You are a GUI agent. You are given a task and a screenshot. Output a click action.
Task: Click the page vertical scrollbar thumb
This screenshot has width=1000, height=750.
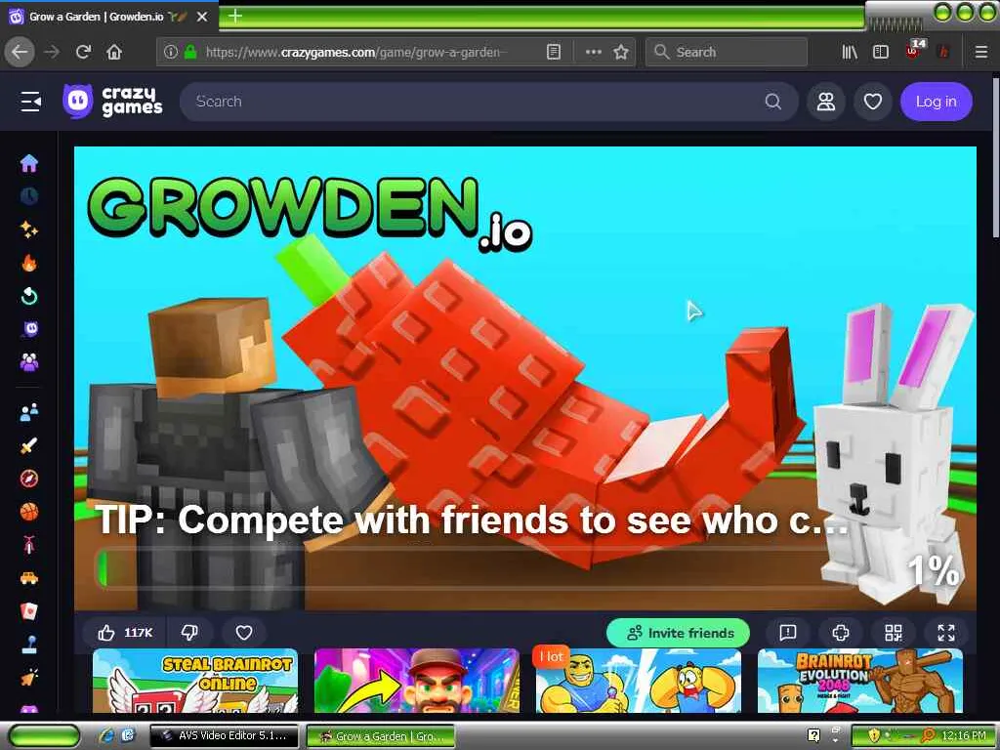tap(995, 157)
